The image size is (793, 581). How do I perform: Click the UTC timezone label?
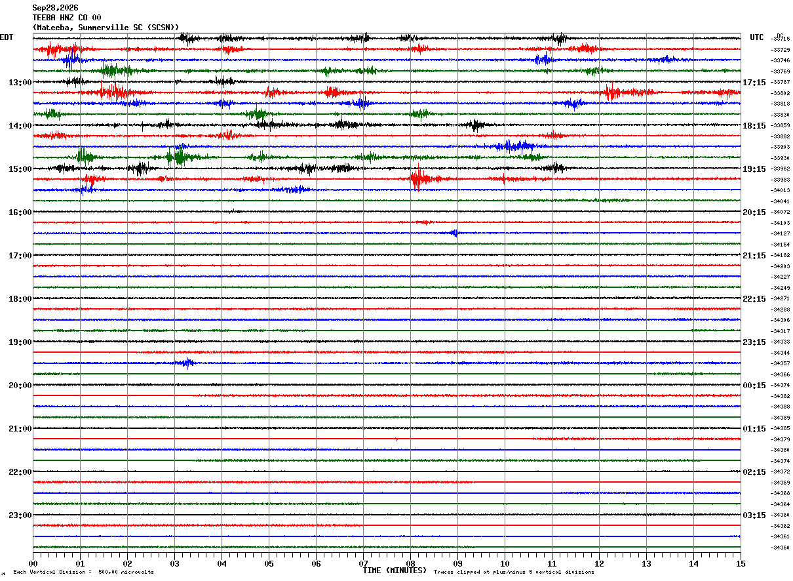click(x=757, y=37)
